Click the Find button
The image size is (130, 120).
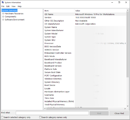pyautogui.click(x=99, y=113)
